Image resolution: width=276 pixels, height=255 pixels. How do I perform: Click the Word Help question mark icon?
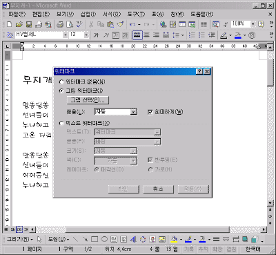click(x=261, y=24)
